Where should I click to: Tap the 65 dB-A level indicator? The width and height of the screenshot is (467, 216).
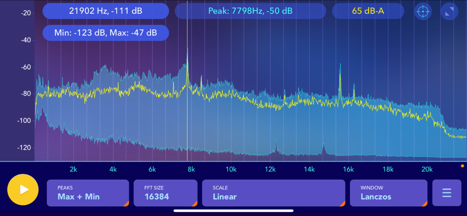pos(368,11)
